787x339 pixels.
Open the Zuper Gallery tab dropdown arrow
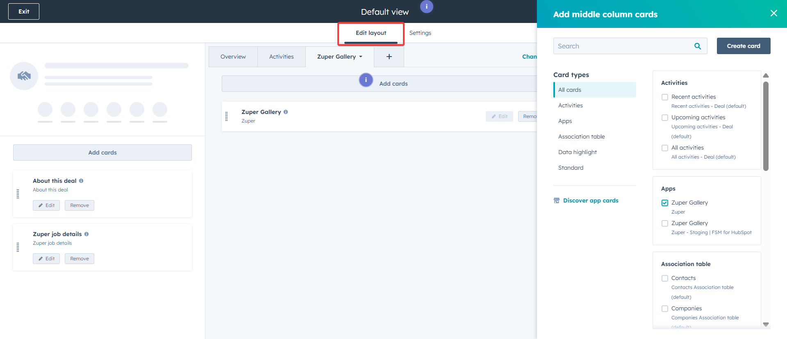361,57
